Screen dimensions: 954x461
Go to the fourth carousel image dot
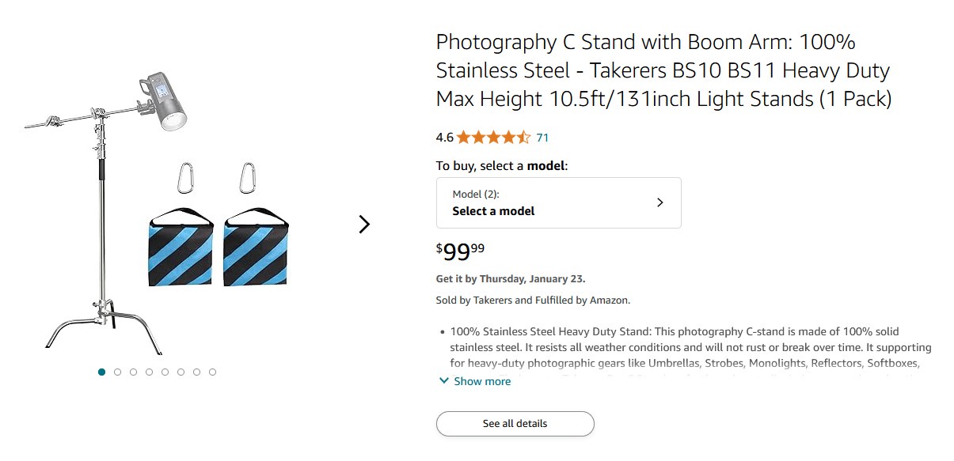[x=150, y=372]
